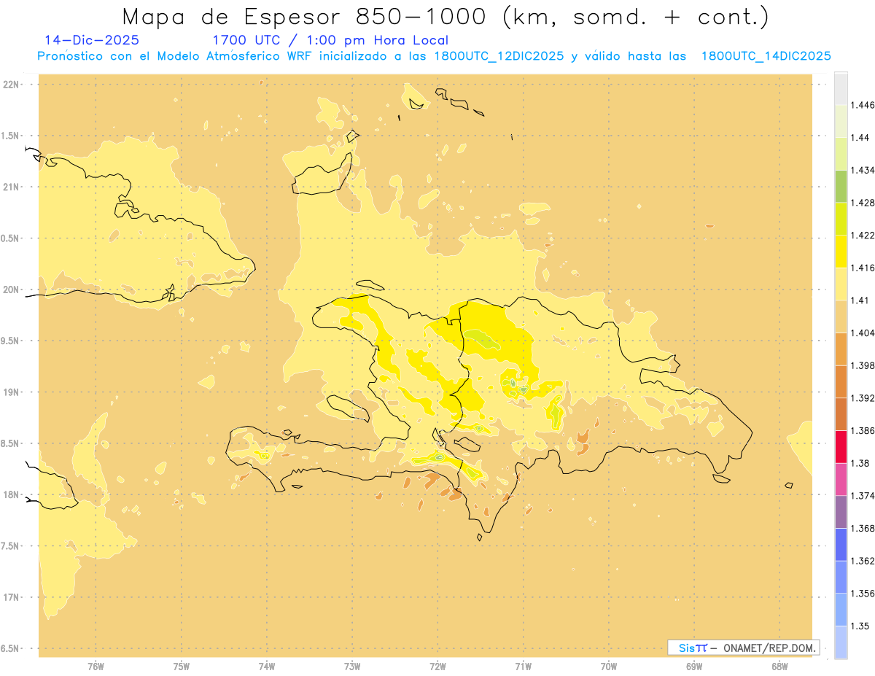Click the legend value '1.386'
Viewport: 875px width, 676px height.
(861, 430)
